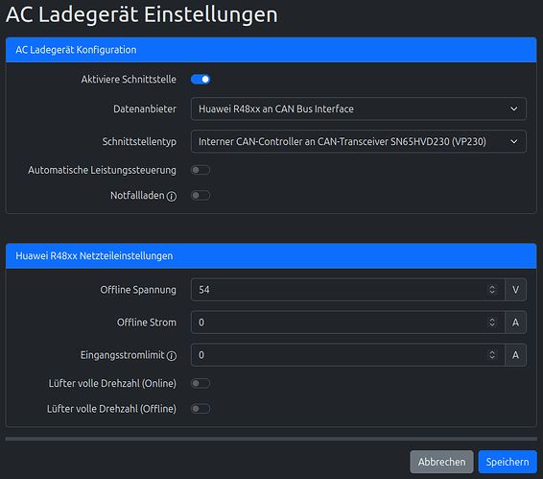Screen dimensions: 543x479
Task: Enable Automatische Leistungssteuerung toggle
Action: tap(201, 170)
